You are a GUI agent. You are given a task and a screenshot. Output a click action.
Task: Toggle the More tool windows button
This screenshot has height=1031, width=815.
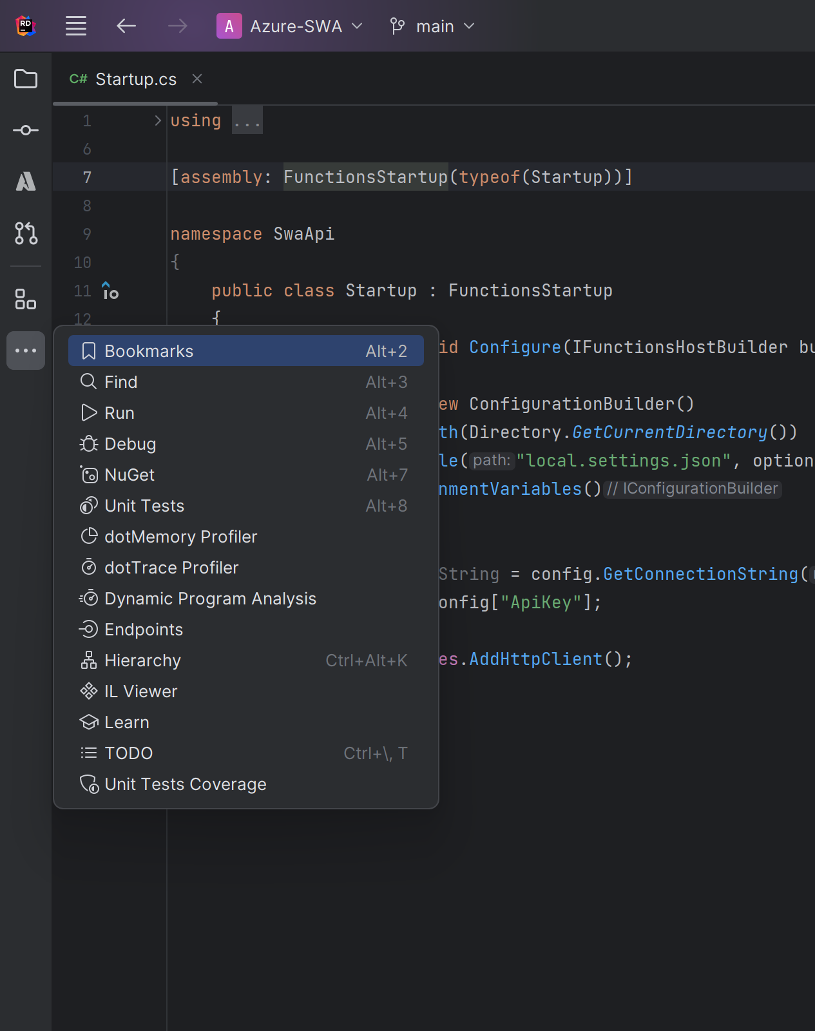(26, 351)
